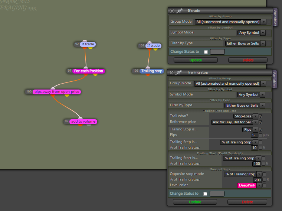This screenshot has height=211, width=282.
Task: Click input dot atop pips away block
Action: coord(53,88)
